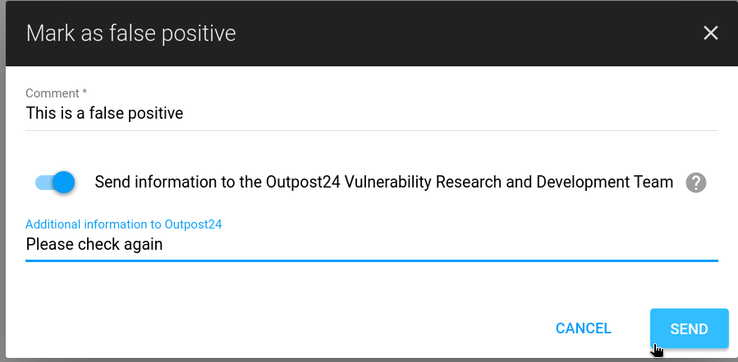This screenshot has width=738, height=362.
Task: Open the tooltip icon beside Development Team
Action: [696, 183]
